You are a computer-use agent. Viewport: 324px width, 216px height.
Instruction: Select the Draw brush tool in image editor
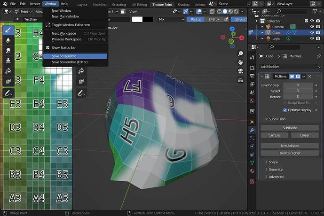[8, 31]
